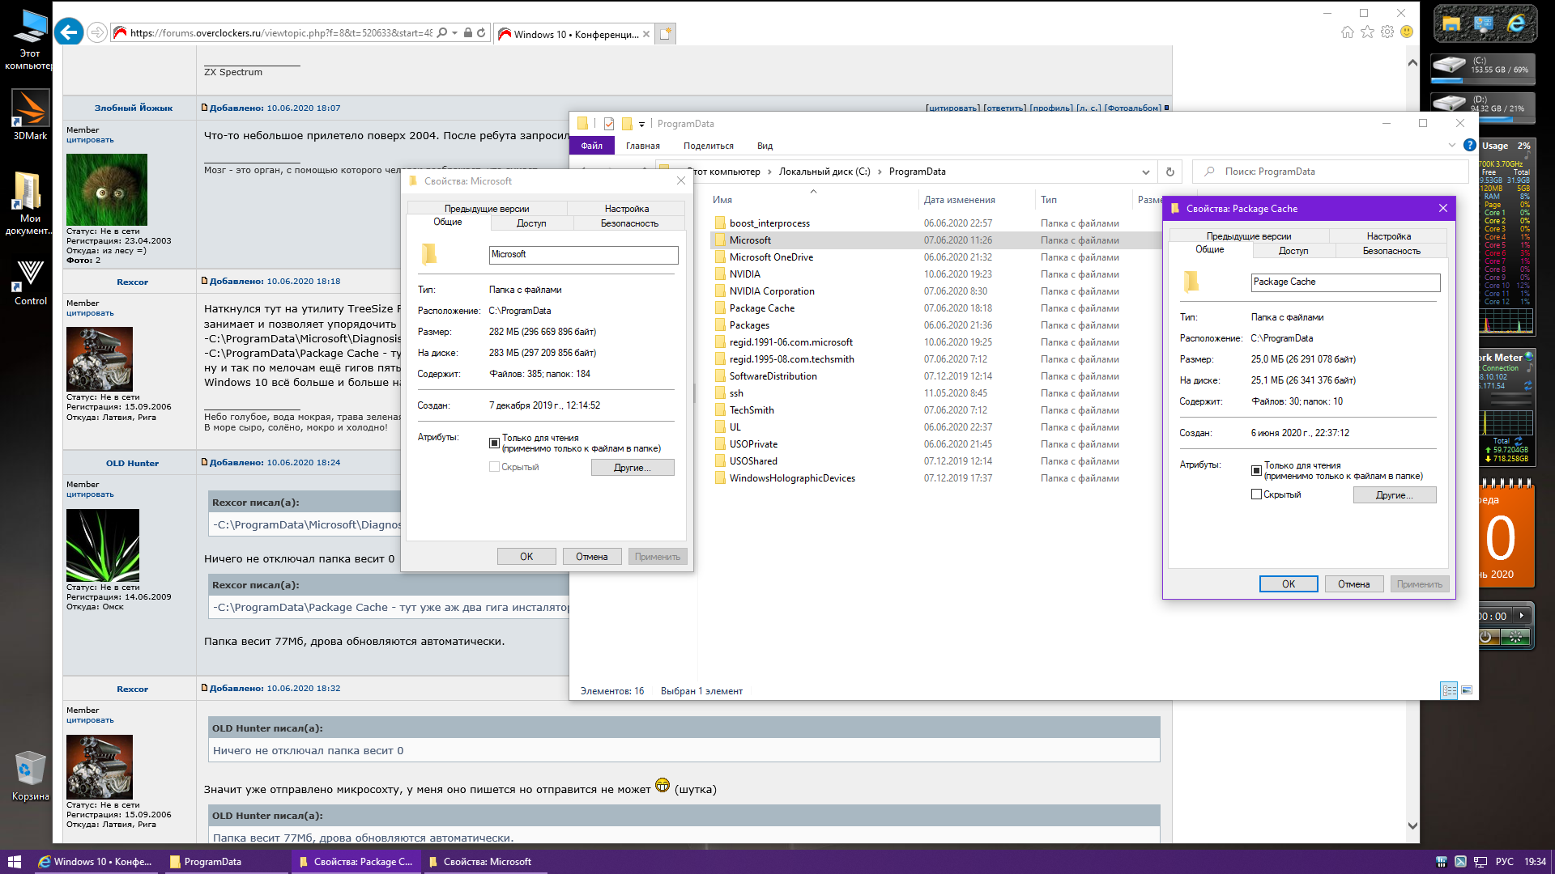This screenshot has height=874, width=1555.
Task: Open the explorer help question mark icon
Action: pyautogui.click(x=1469, y=146)
